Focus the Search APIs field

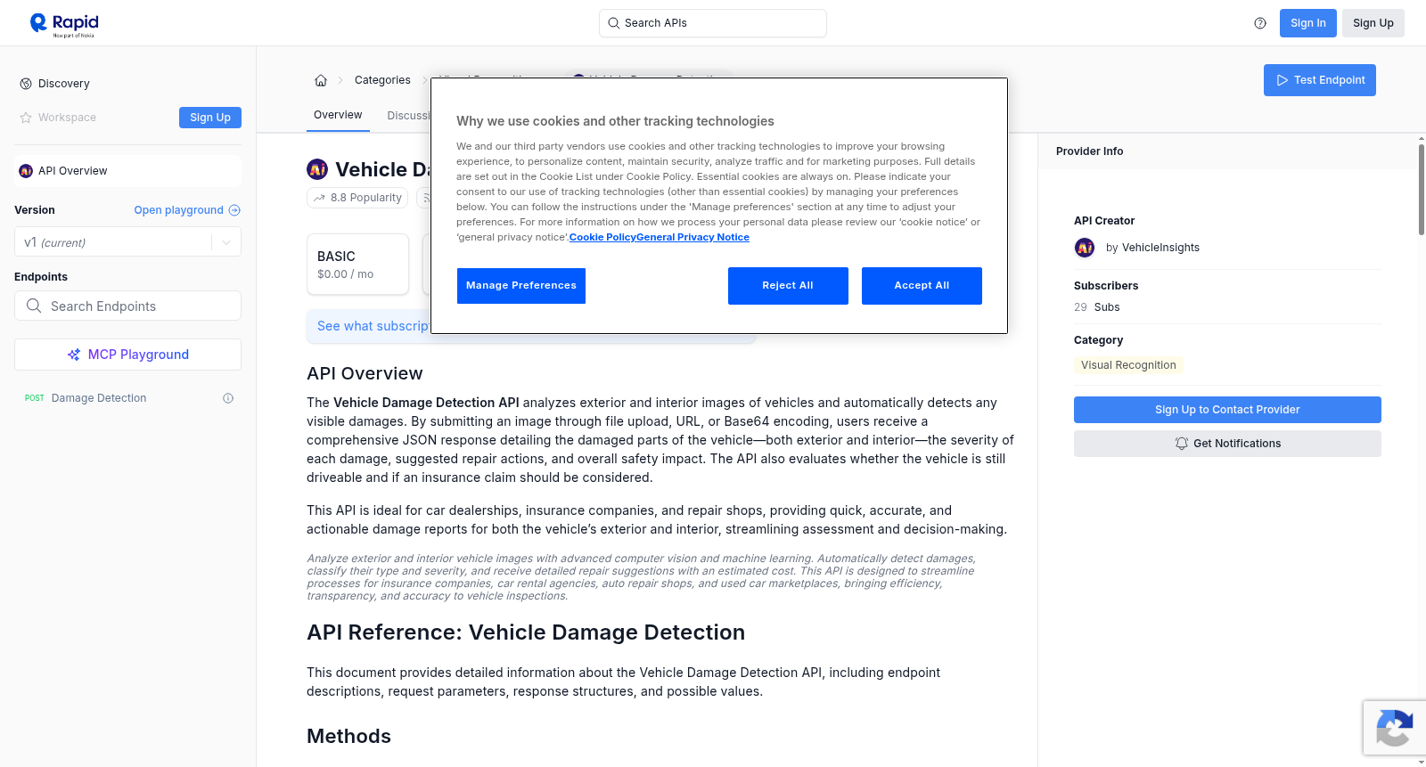pos(713,23)
